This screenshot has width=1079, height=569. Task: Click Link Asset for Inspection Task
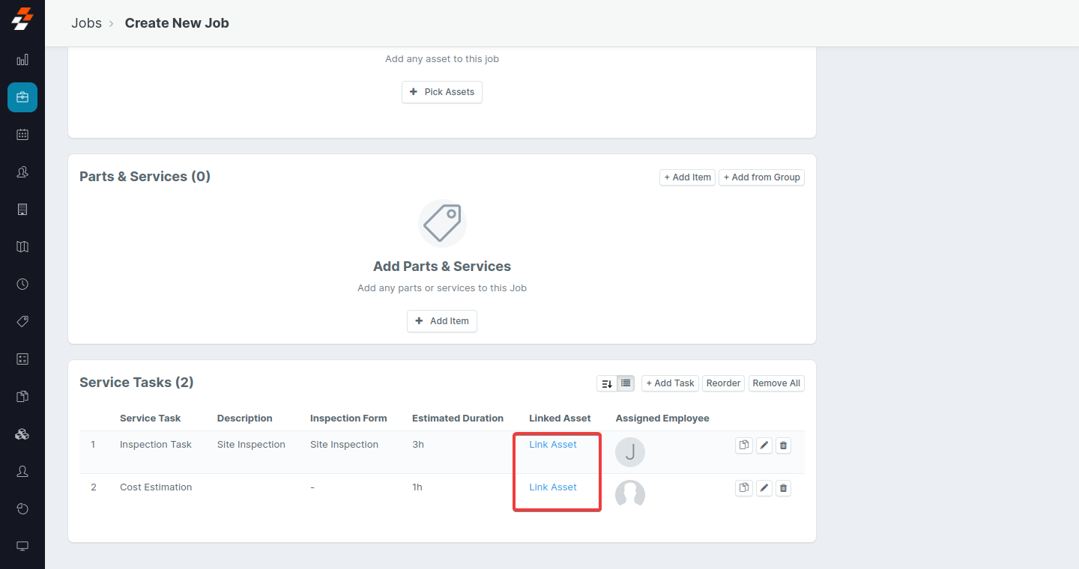coord(553,445)
